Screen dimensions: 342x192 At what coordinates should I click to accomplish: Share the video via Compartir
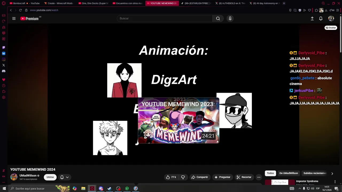(x=200, y=177)
